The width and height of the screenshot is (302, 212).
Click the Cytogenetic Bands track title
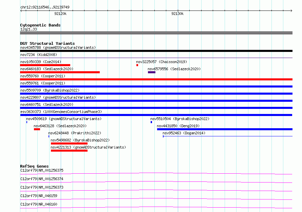tap(40, 25)
